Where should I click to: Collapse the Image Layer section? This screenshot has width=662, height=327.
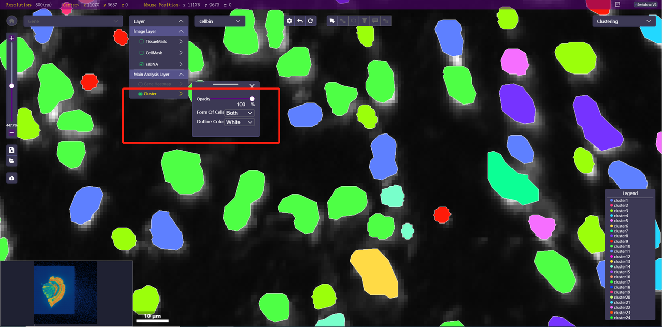pos(181,31)
